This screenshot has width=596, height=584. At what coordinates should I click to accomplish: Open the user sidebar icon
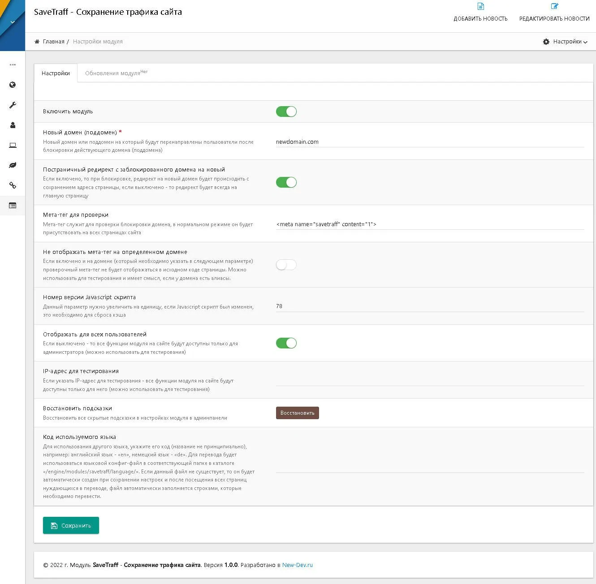13,125
